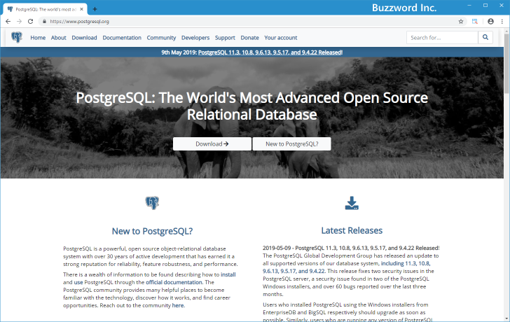Click the search magnifier button

point(485,38)
